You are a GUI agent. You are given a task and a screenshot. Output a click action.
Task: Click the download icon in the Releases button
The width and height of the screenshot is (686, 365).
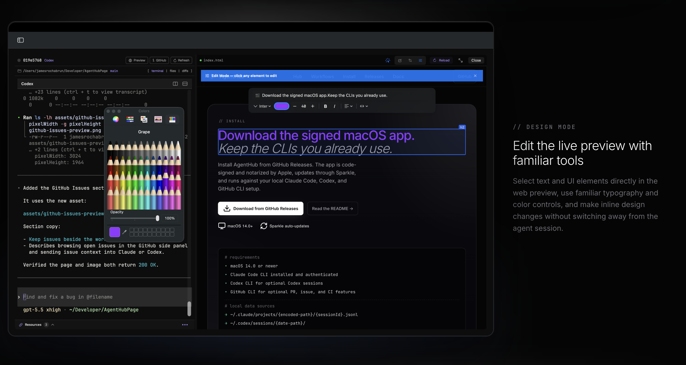(227, 208)
